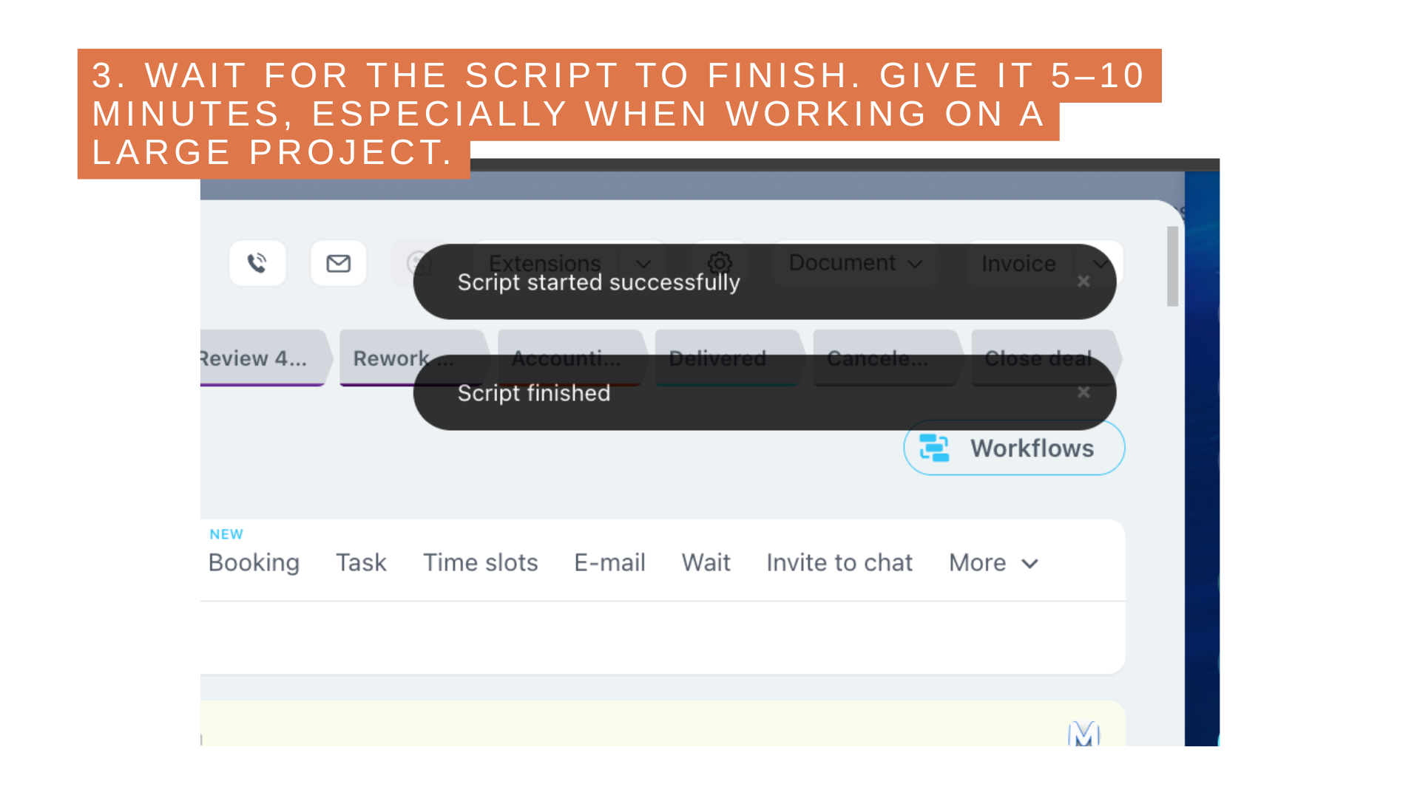Select the Wait tab
The image size is (1420, 798).
706,563
